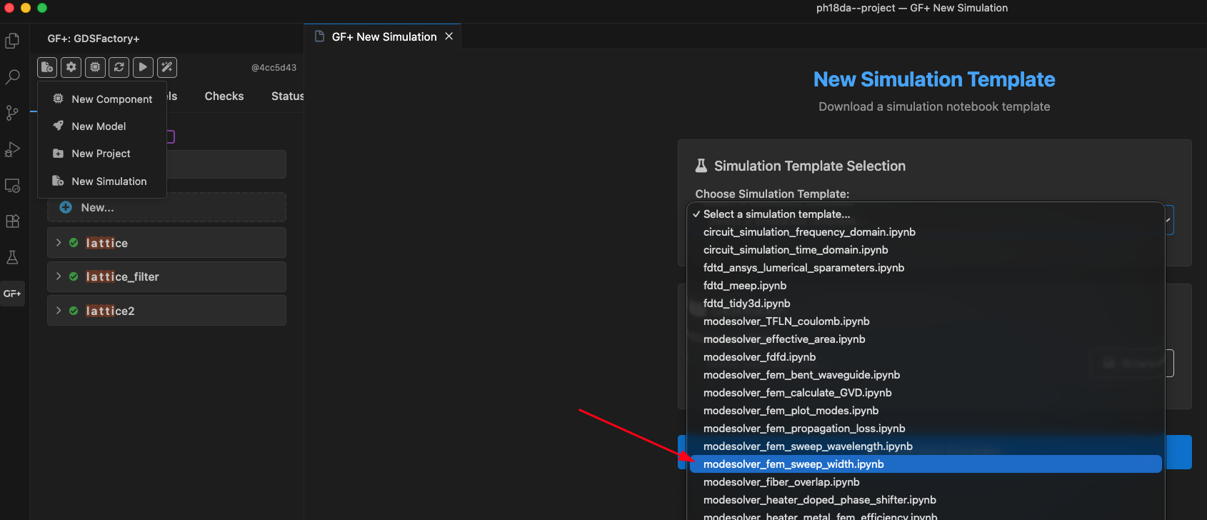
Task: Expand the lattice2 item chevron
Action: click(x=59, y=311)
